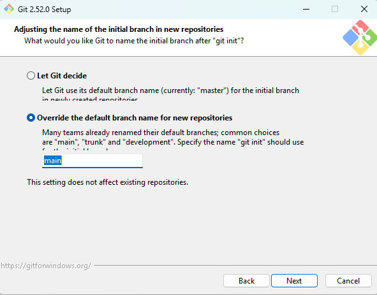Go to the previous step with Back
The image size is (377, 295).
[246, 280]
